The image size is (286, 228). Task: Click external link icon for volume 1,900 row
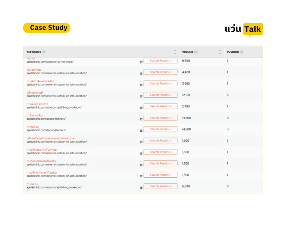(141, 142)
